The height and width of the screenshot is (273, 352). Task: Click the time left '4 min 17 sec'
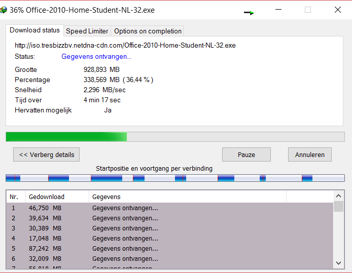(102, 100)
